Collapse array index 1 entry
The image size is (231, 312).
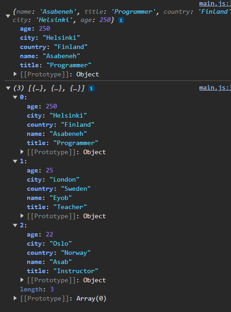pos(15,161)
